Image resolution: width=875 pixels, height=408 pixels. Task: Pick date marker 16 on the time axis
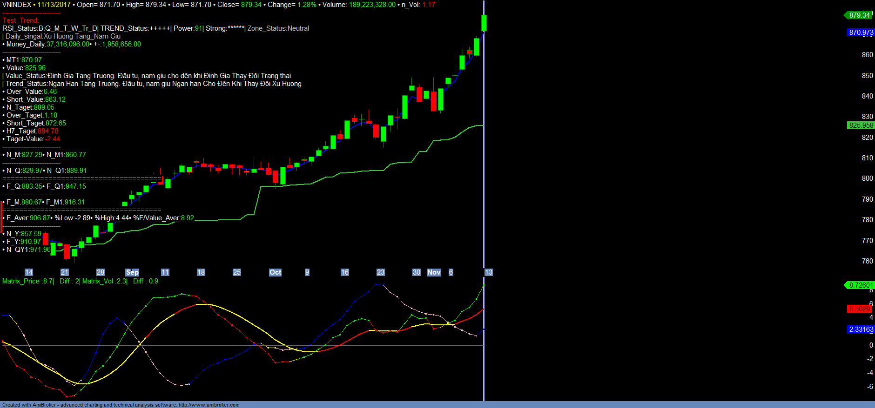point(344,272)
